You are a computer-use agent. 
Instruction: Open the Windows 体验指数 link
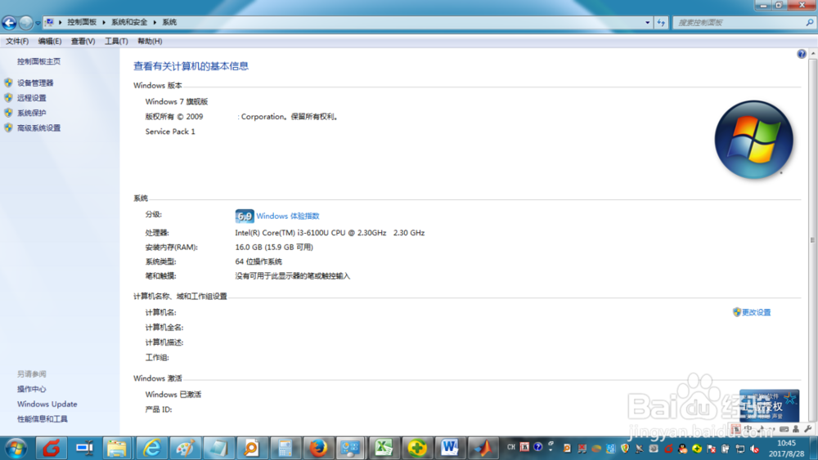click(287, 217)
